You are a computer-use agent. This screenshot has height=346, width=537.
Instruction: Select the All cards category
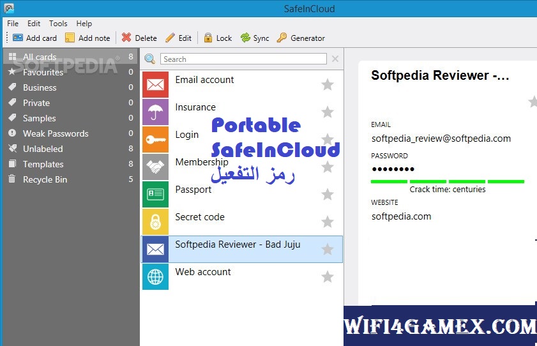pos(70,57)
